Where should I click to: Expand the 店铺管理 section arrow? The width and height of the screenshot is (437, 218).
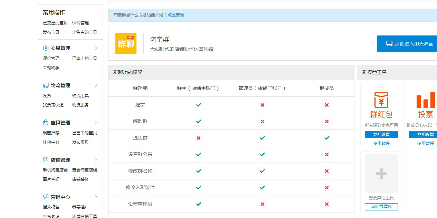[96, 160]
